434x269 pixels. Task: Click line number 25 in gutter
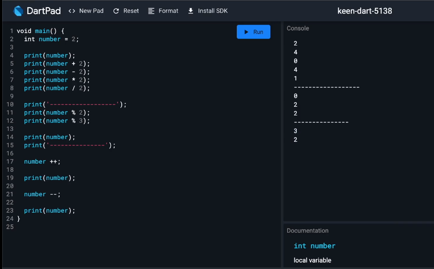pos(10,227)
